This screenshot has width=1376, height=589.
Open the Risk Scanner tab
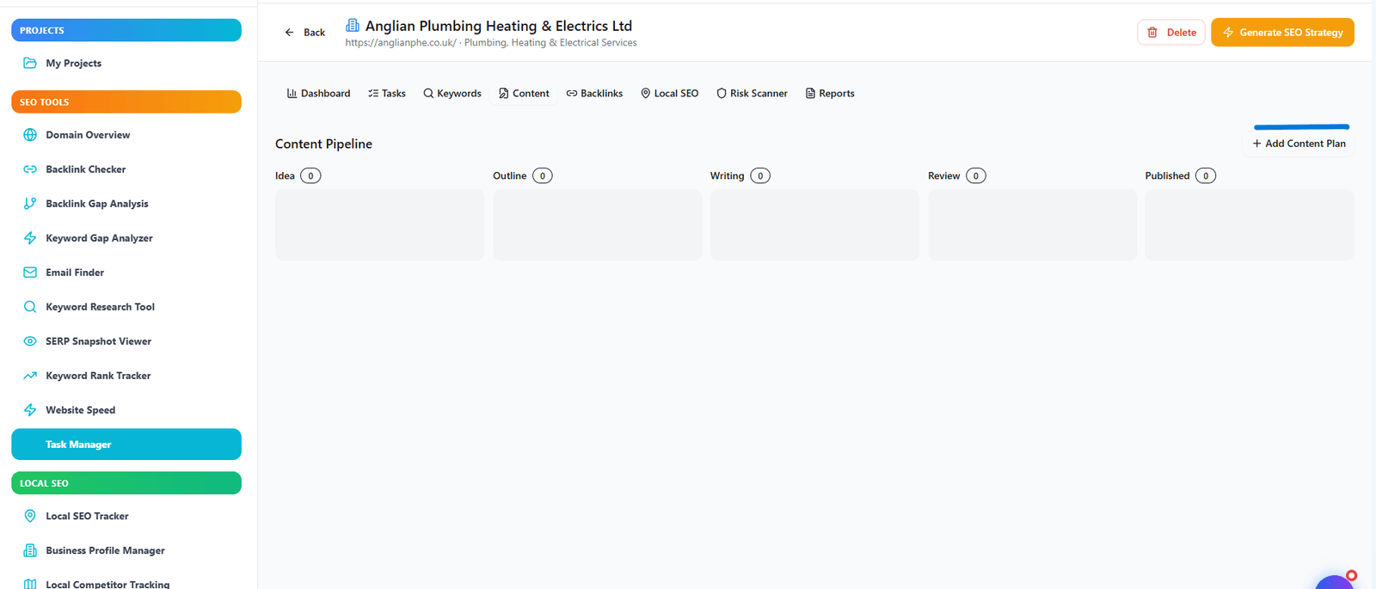click(752, 93)
